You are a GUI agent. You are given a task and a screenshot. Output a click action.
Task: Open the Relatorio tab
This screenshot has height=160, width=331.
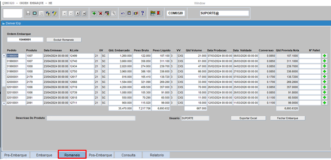(157, 155)
